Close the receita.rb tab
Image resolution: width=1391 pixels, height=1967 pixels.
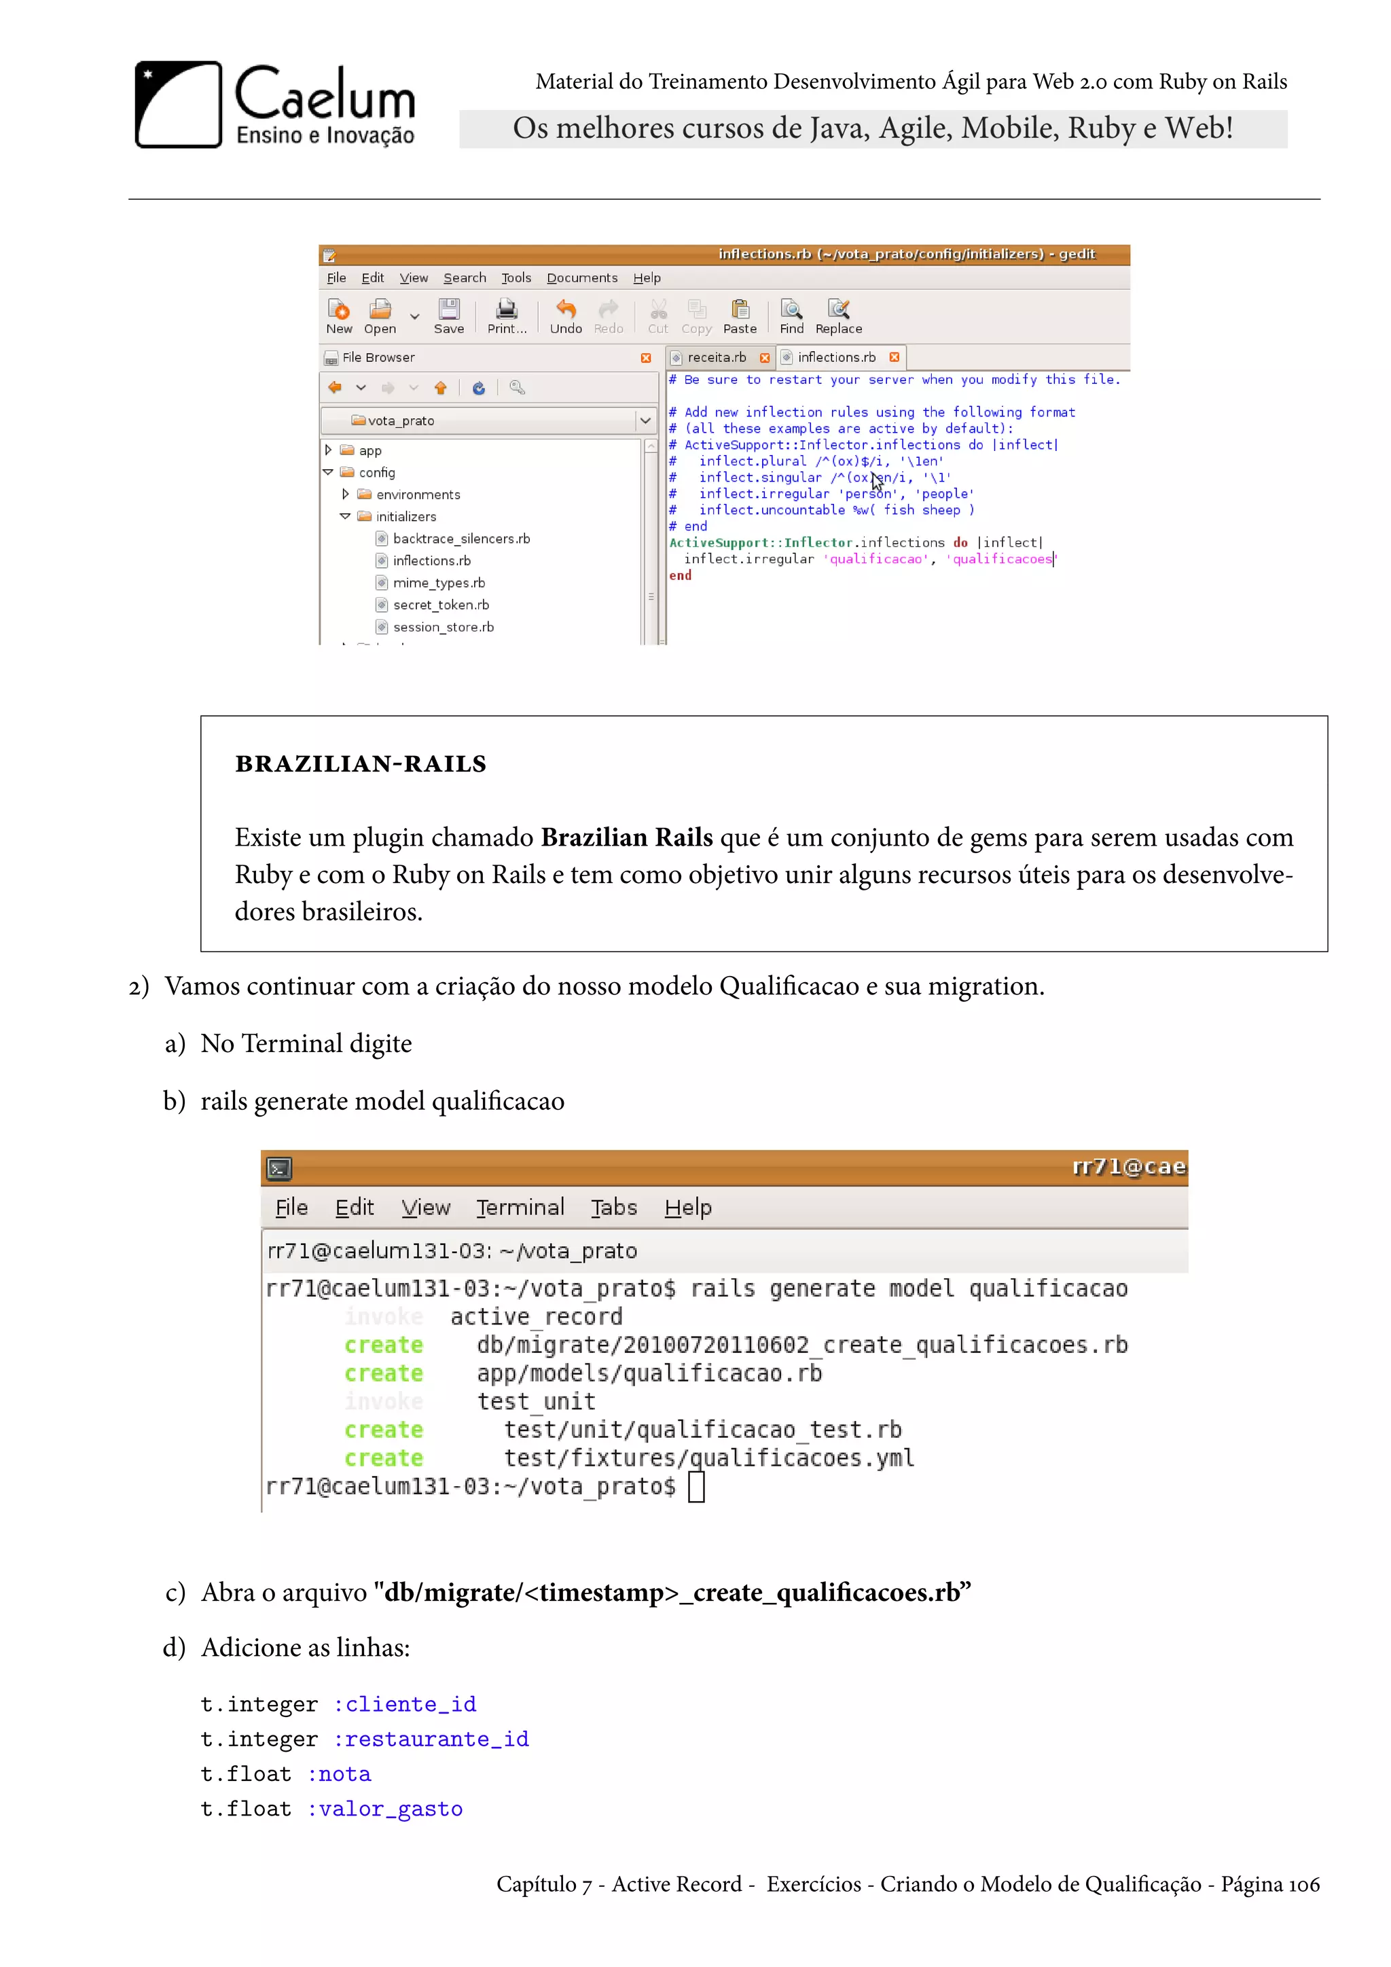(x=765, y=358)
